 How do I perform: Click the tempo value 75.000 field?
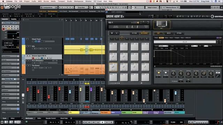coord(173,122)
